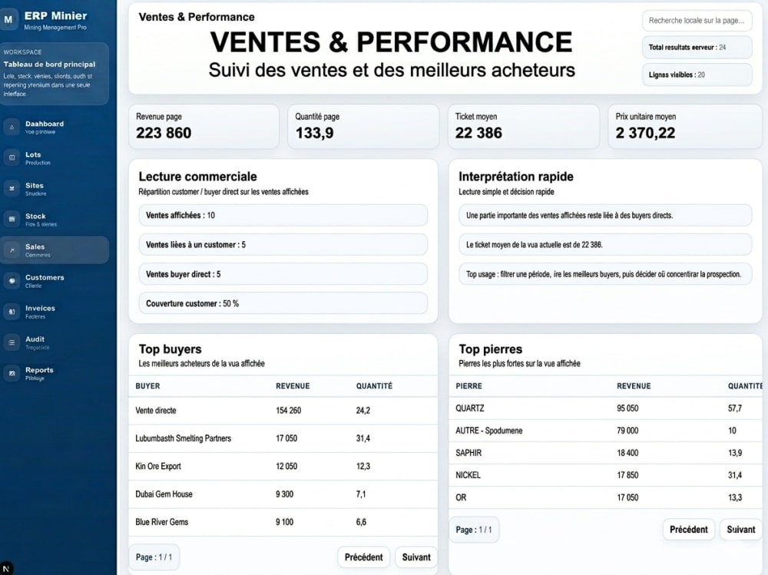
Task: Click the revenue value 154 260
Action: 288,411
